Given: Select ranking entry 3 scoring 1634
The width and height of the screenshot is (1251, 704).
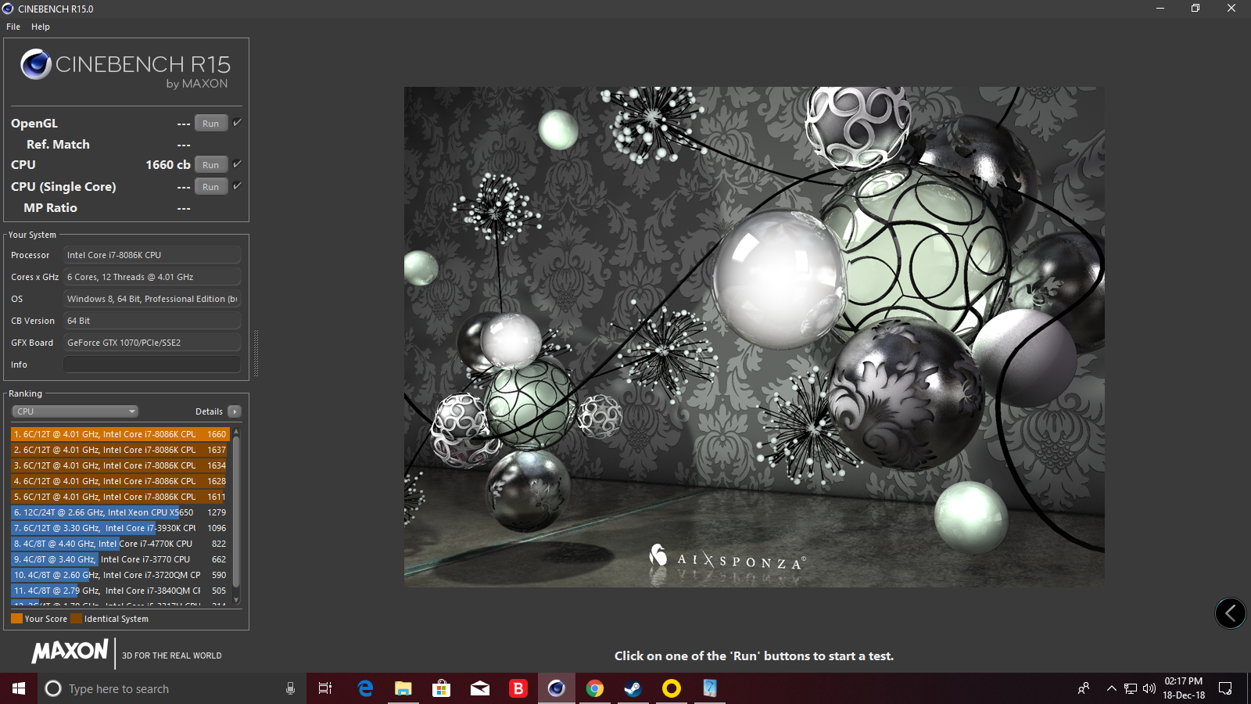Looking at the screenshot, I should pyautogui.click(x=119, y=465).
